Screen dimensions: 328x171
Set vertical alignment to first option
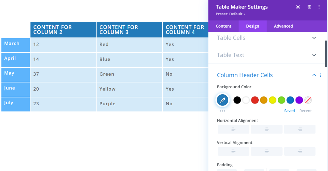233,152
